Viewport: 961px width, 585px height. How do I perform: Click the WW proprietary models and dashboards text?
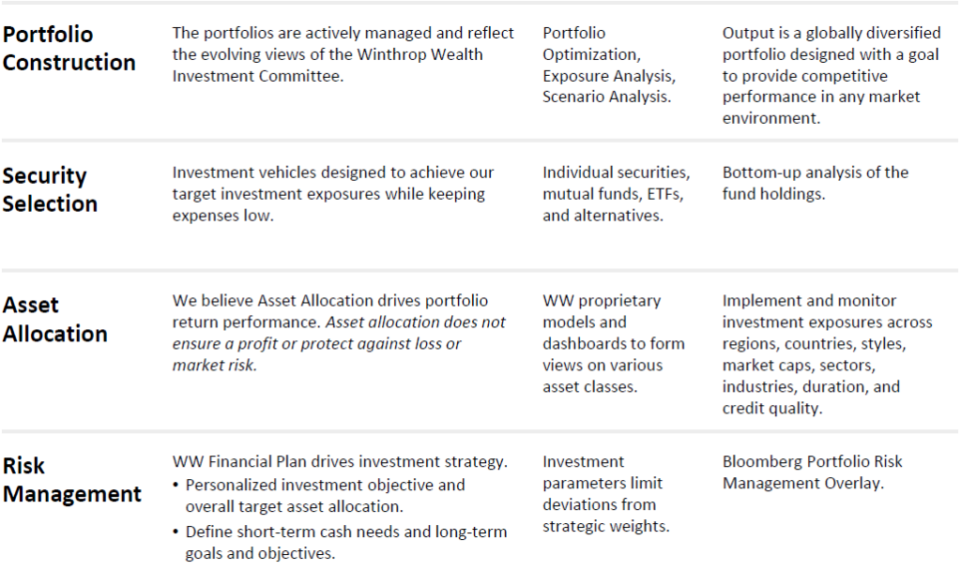(614, 343)
